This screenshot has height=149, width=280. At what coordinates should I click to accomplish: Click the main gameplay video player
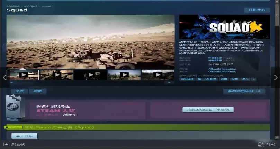(91, 42)
